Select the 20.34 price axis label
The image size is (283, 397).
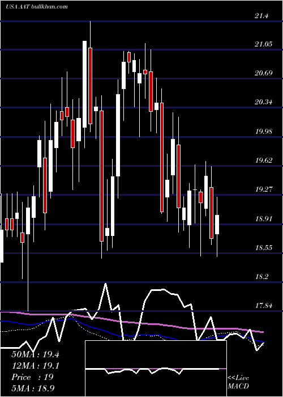pyautogui.click(x=264, y=102)
